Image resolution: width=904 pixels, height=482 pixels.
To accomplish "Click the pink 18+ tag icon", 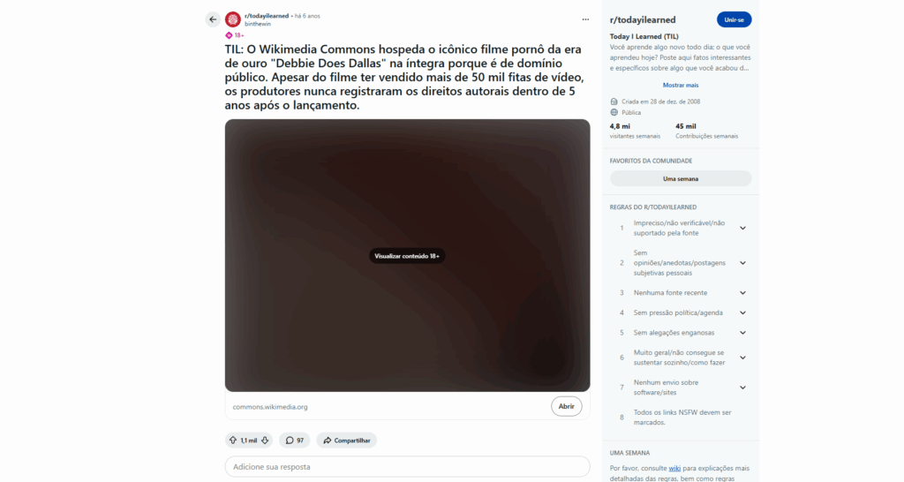I will pos(229,35).
